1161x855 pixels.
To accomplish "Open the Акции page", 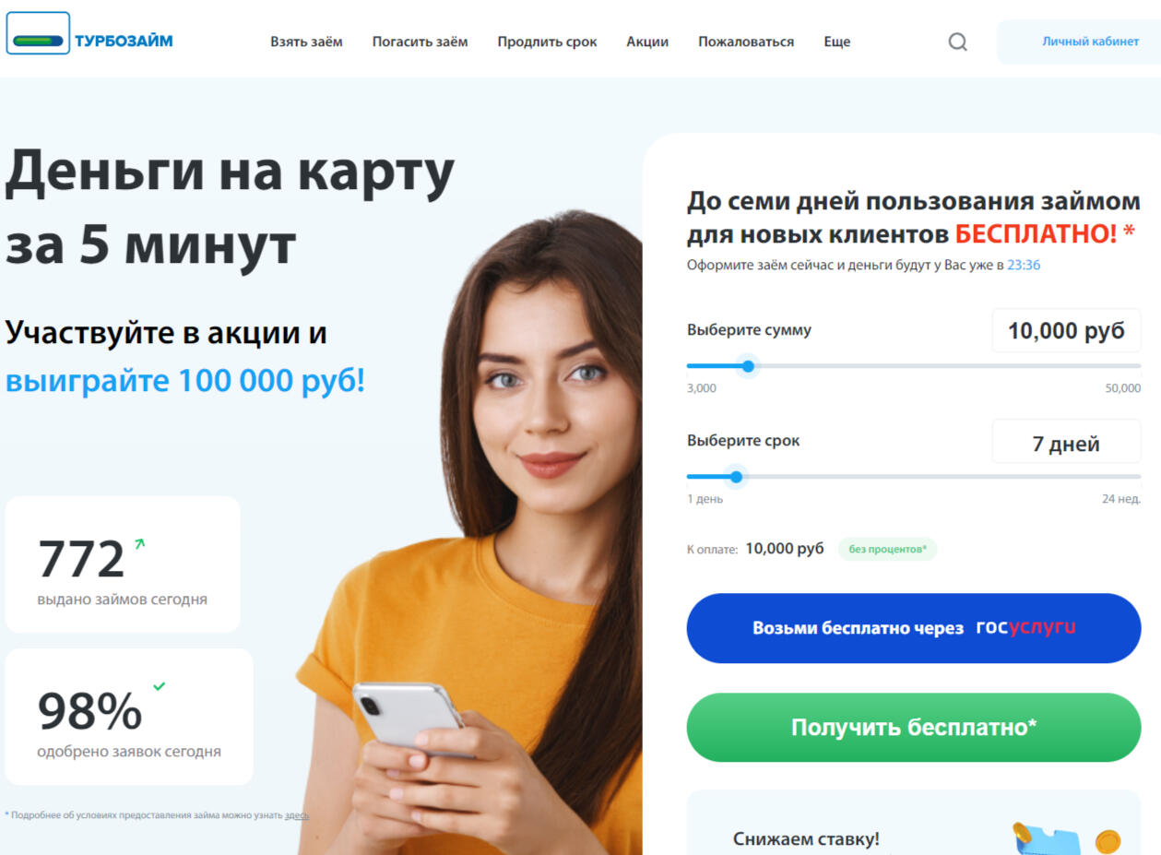I will [647, 42].
